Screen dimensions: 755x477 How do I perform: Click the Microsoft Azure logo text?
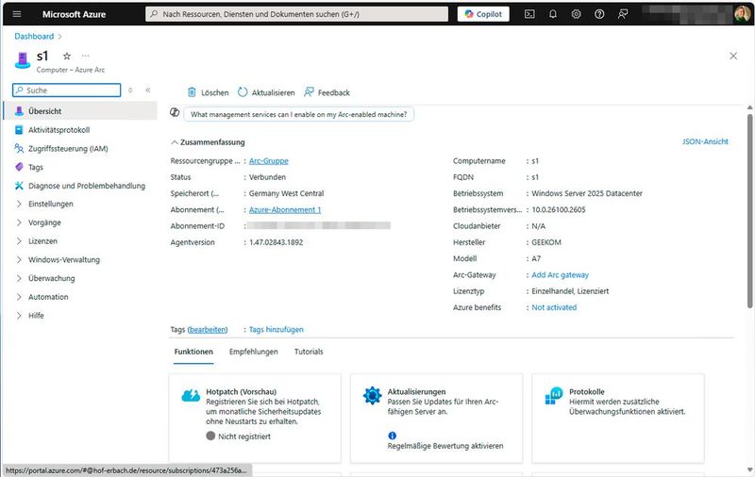pyautogui.click(x=74, y=14)
